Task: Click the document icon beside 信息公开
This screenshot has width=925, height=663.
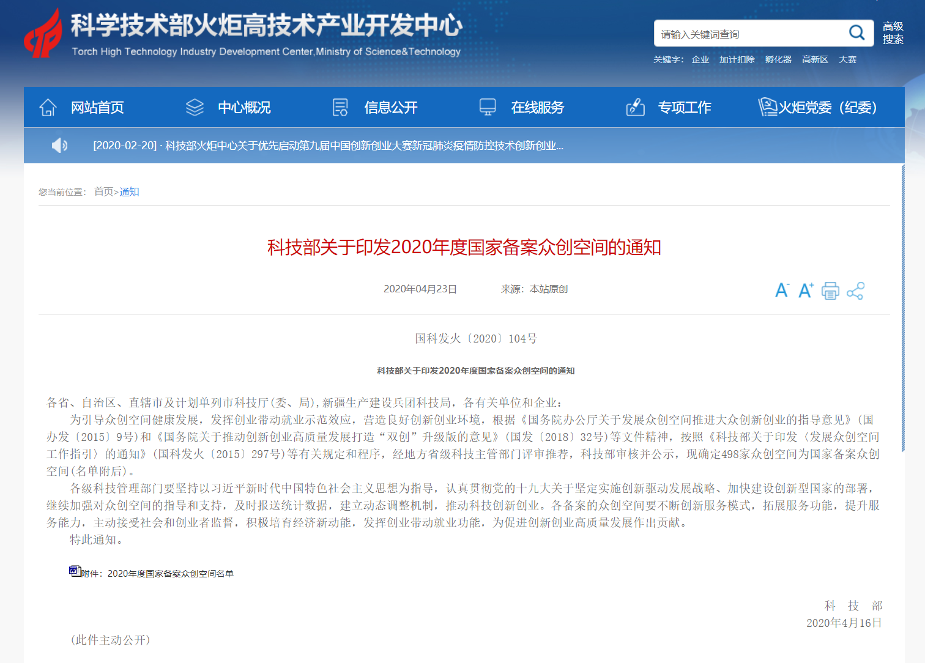Action: [x=340, y=108]
